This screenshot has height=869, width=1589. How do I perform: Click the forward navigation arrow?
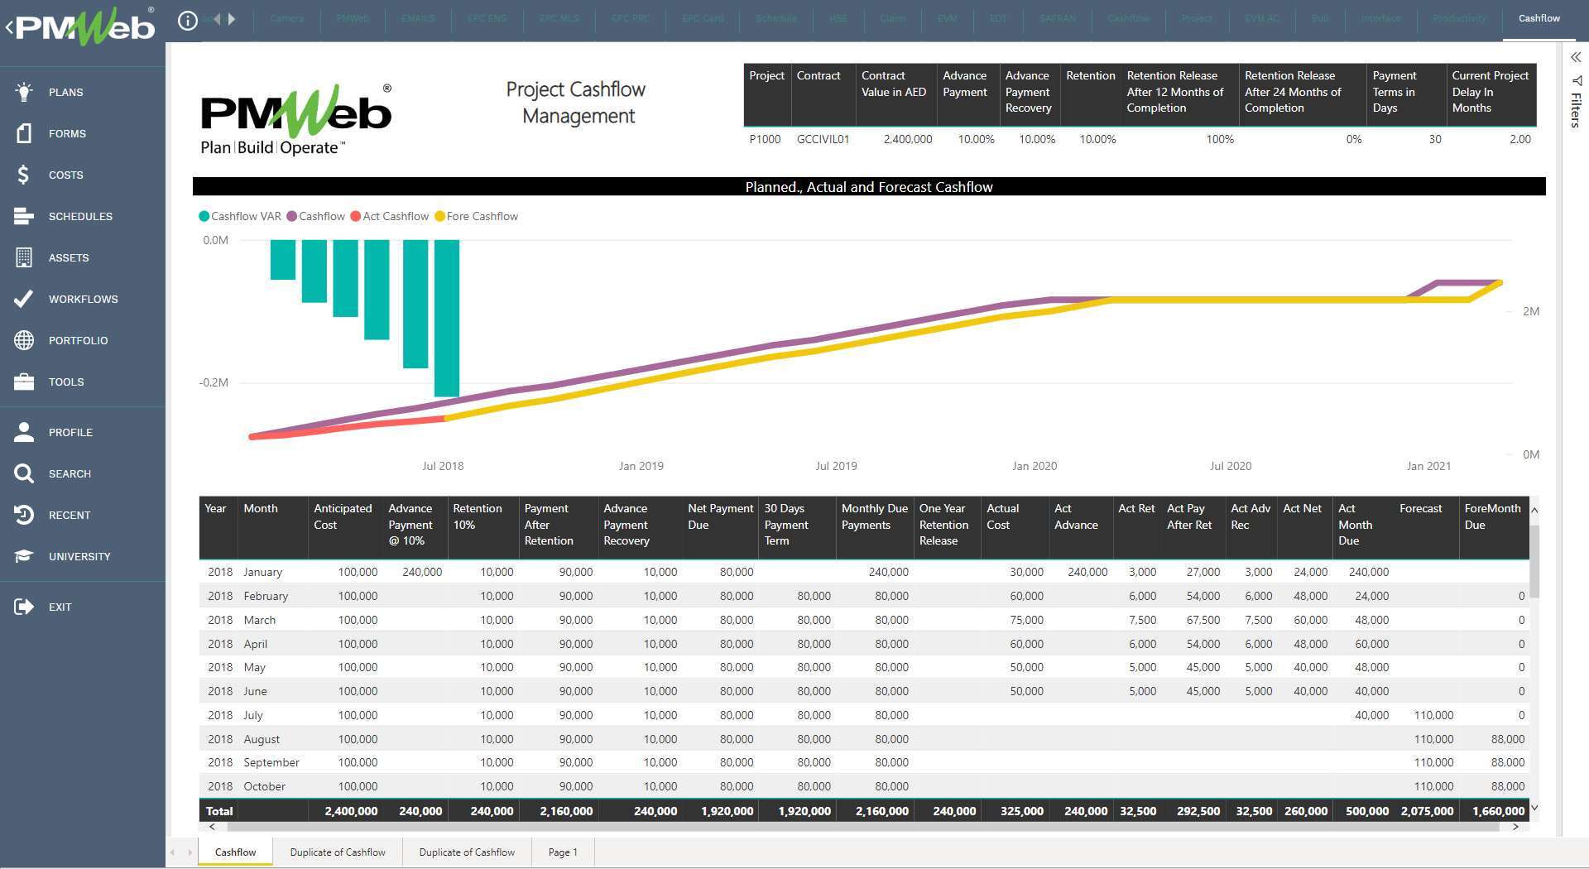point(232,18)
